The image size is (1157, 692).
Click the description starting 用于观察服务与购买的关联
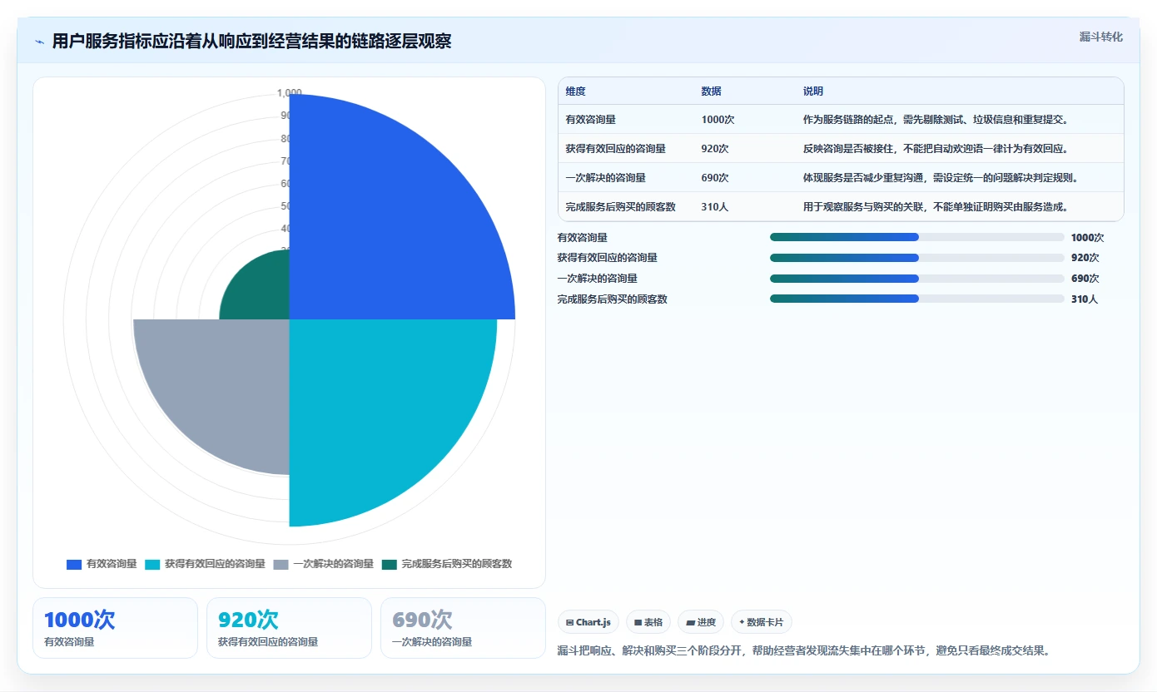point(936,207)
